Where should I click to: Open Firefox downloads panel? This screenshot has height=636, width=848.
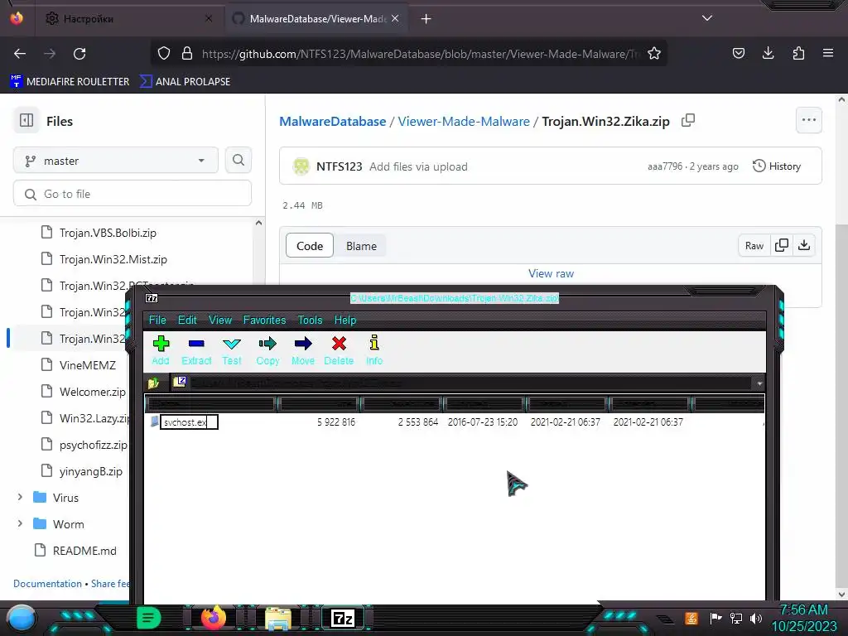click(x=768, y=53)
